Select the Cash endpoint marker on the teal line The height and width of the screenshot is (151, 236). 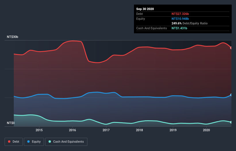pos(231,122)
